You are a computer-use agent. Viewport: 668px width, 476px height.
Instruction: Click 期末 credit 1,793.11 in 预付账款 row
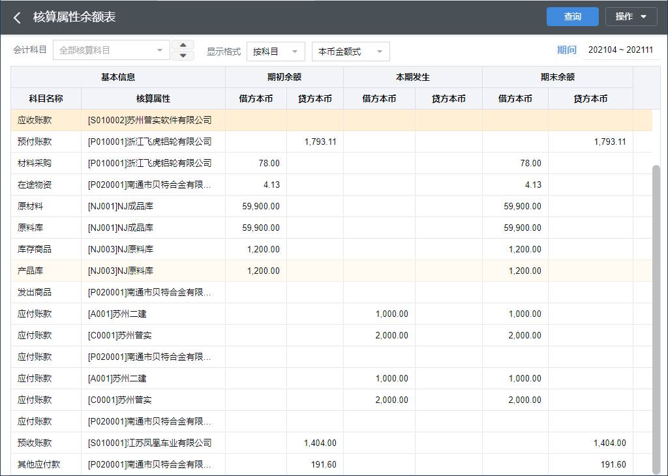pyautogui.click(x=590, y=141)
